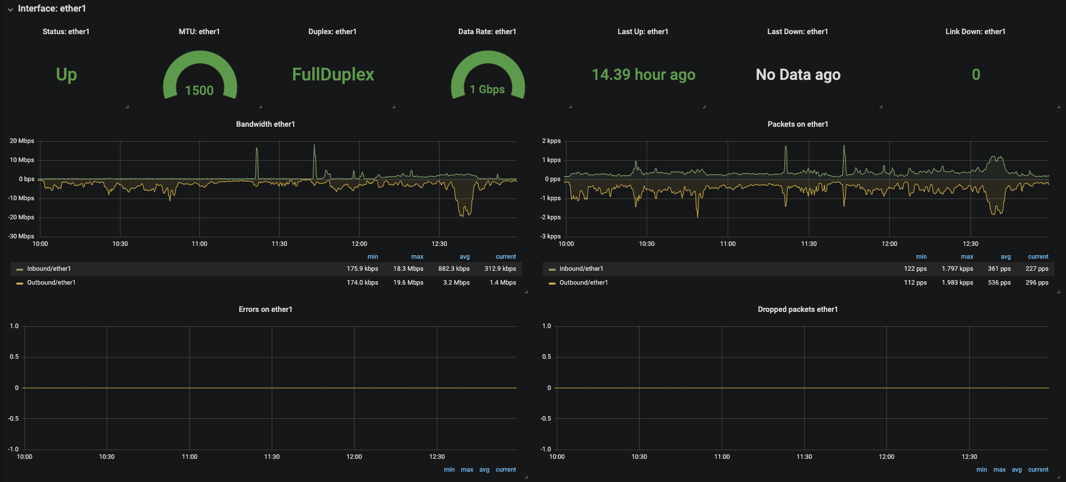Click yellow Outbound color swatch in Bandwidth legend
The width and height of the screenshot is (1066, 482).
pos(20,283)
